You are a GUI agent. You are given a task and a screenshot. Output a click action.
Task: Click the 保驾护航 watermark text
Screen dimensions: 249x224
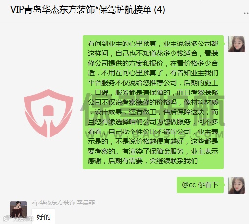pos(153,110)
